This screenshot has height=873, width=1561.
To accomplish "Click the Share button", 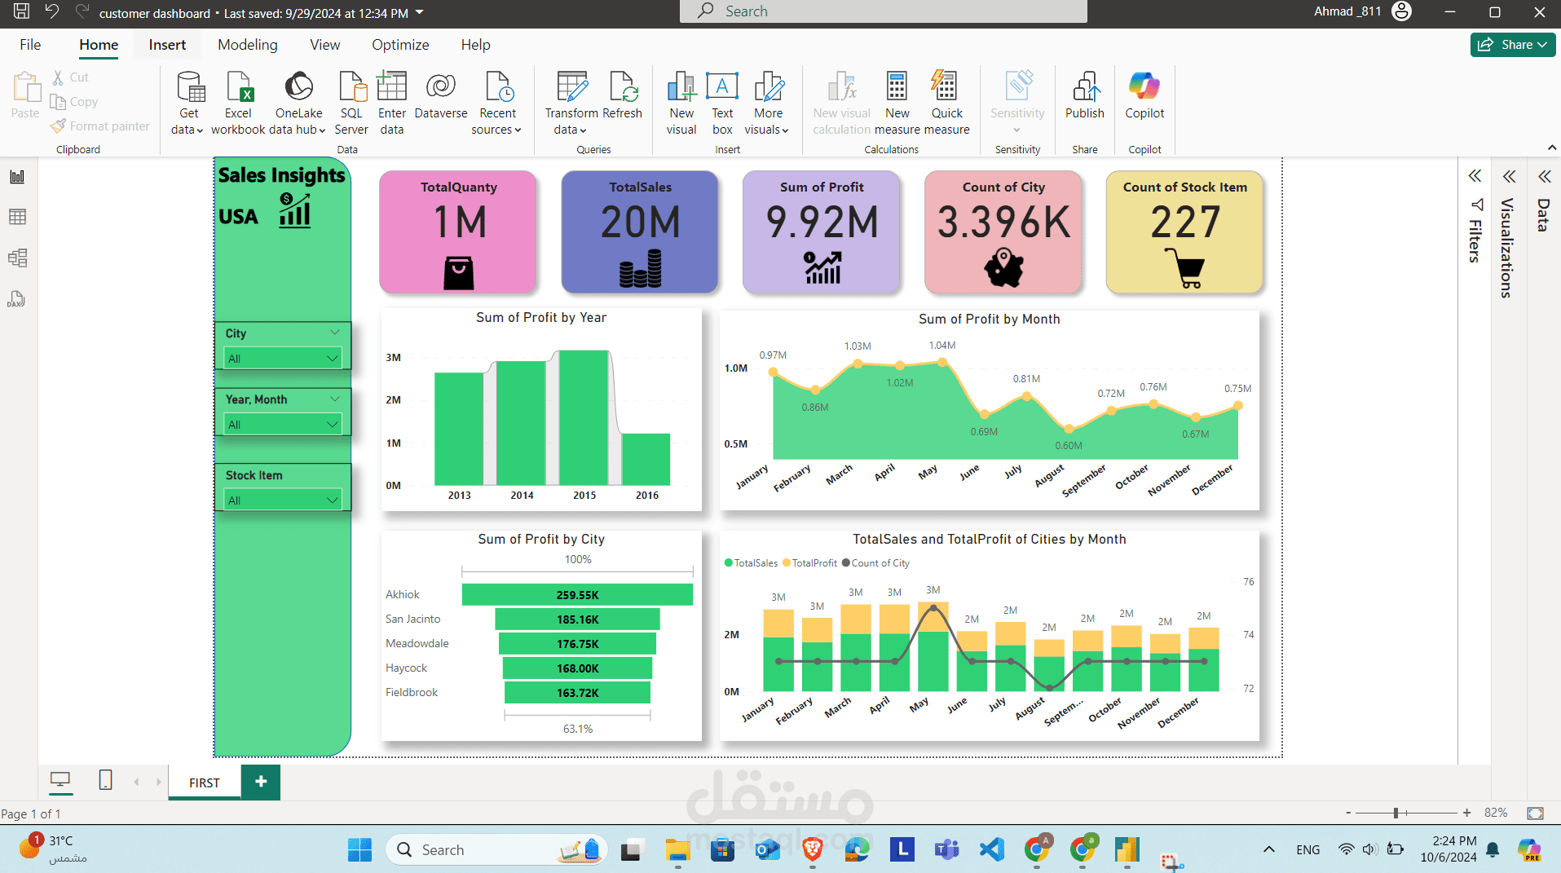I will (1512, 45).
